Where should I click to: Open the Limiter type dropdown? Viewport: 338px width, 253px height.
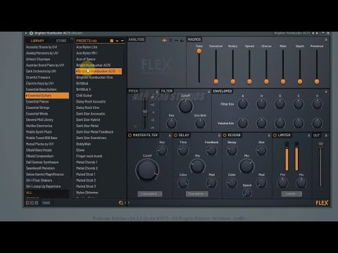click(292, 194)
